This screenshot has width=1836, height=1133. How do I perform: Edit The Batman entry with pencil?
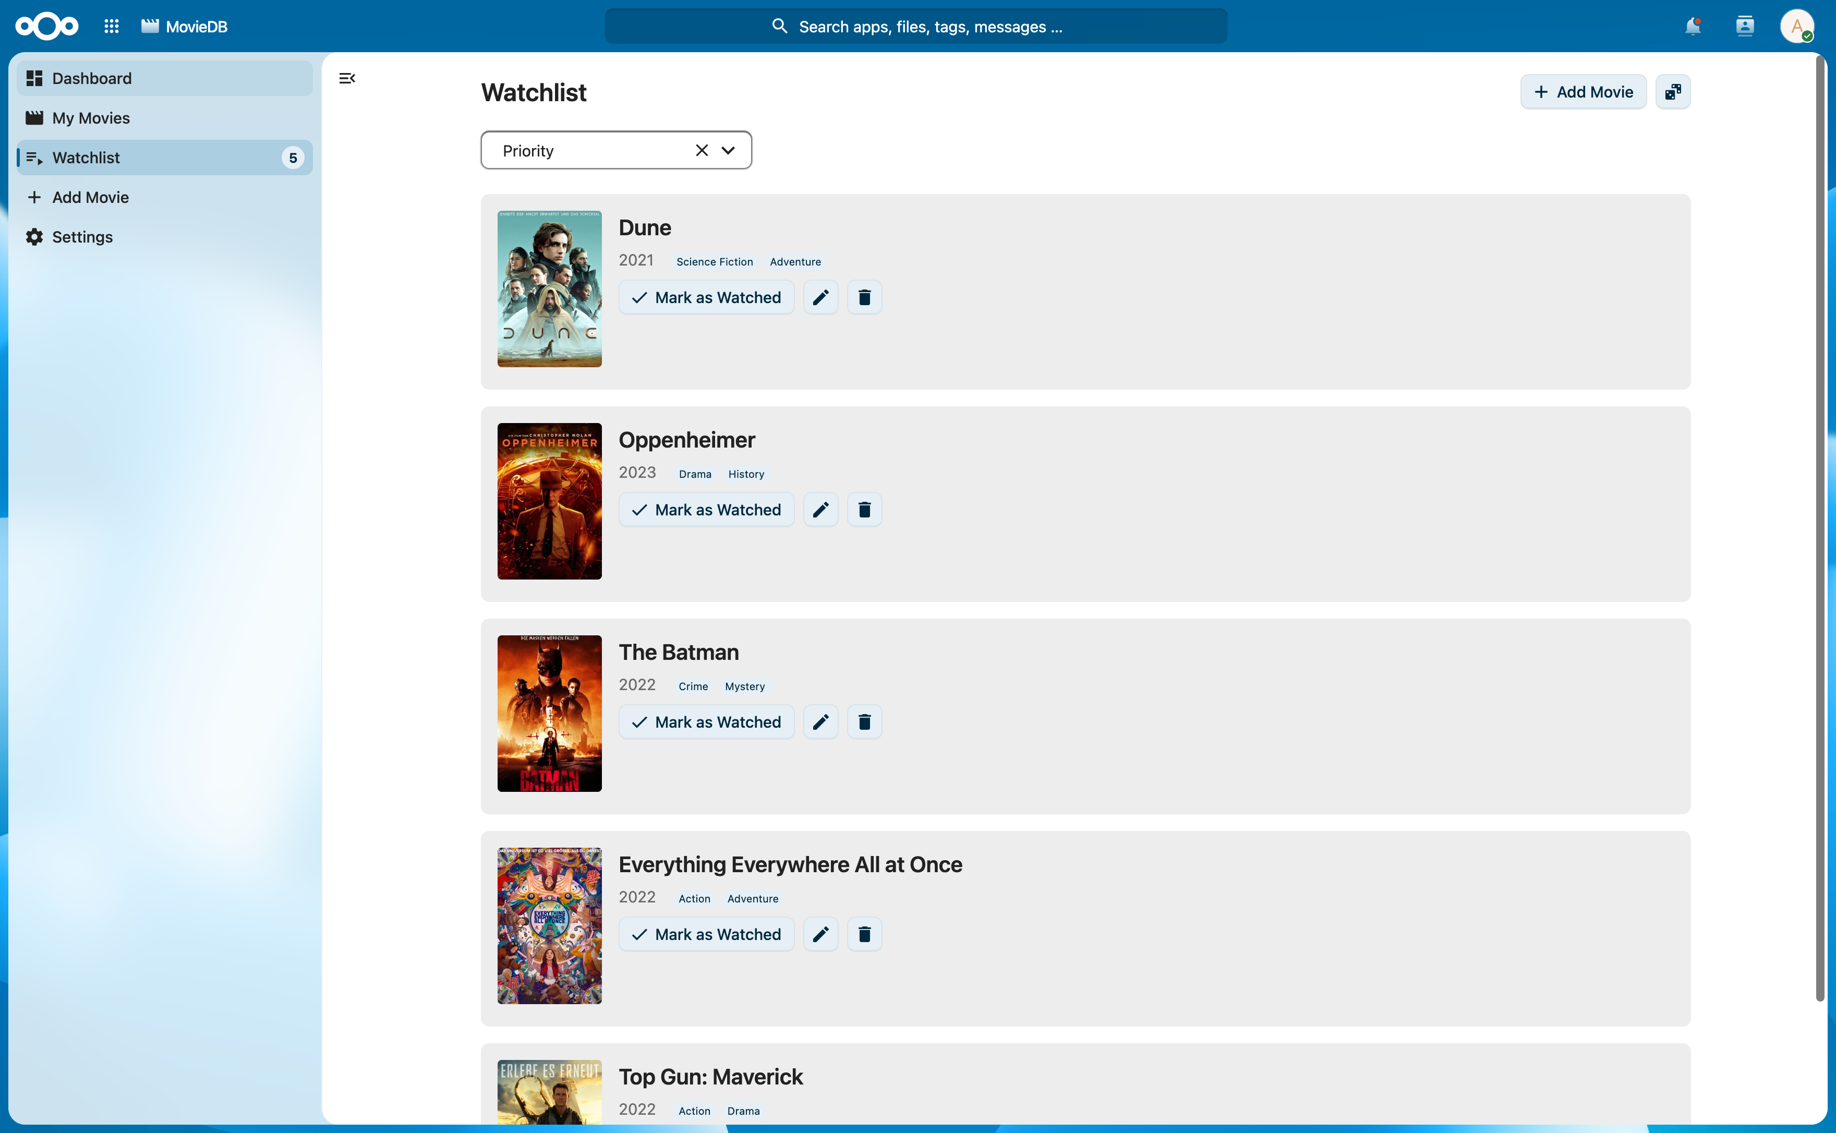(x=821, y=721)
